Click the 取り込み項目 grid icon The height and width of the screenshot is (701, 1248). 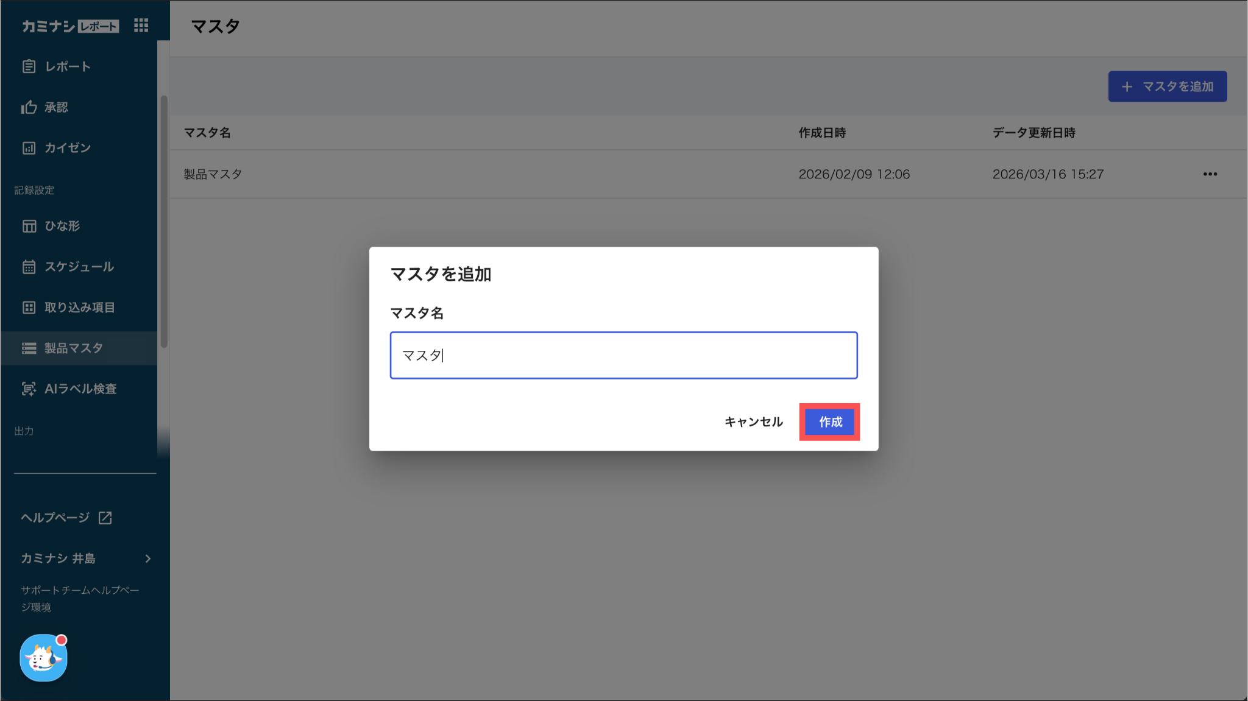[29, 308]
